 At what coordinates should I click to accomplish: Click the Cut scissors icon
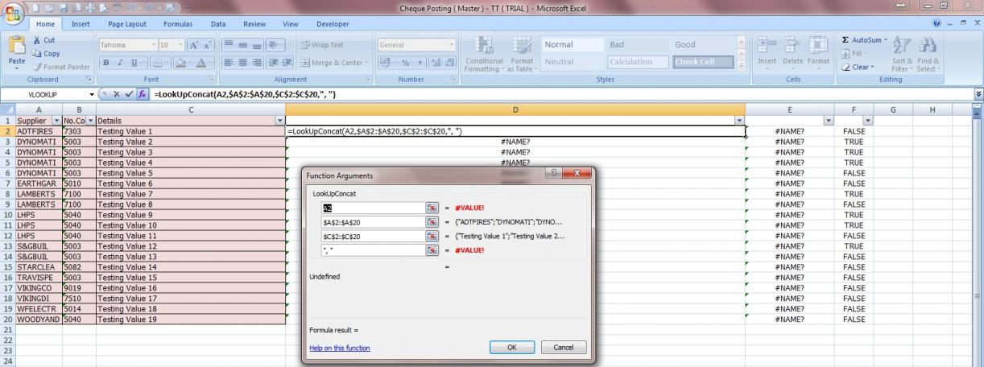pos(37,39)
